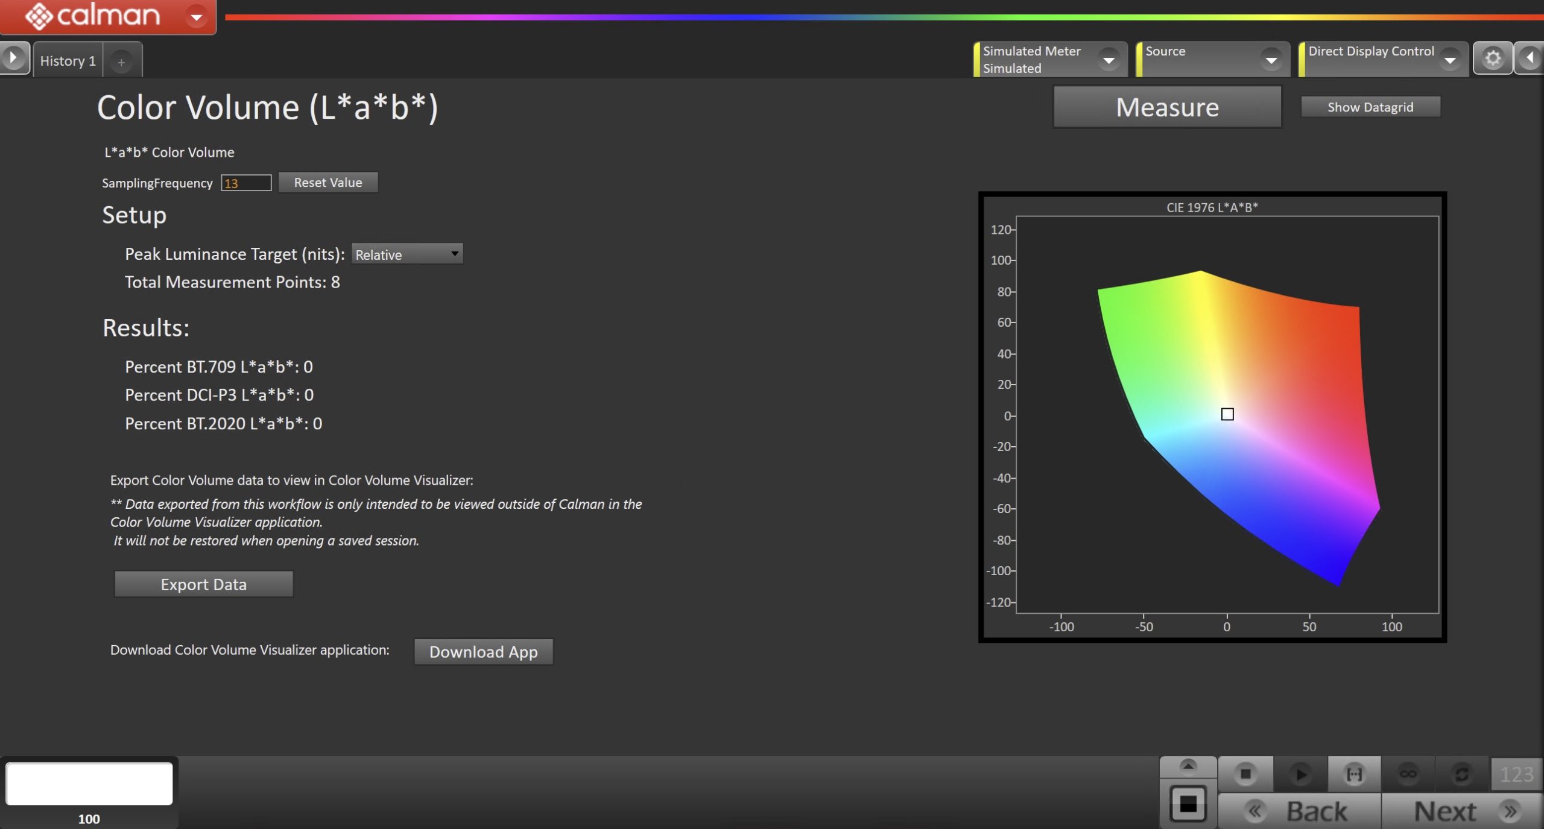
Task: Open the Calman main menu dropdown
Action: click(196, 17)
